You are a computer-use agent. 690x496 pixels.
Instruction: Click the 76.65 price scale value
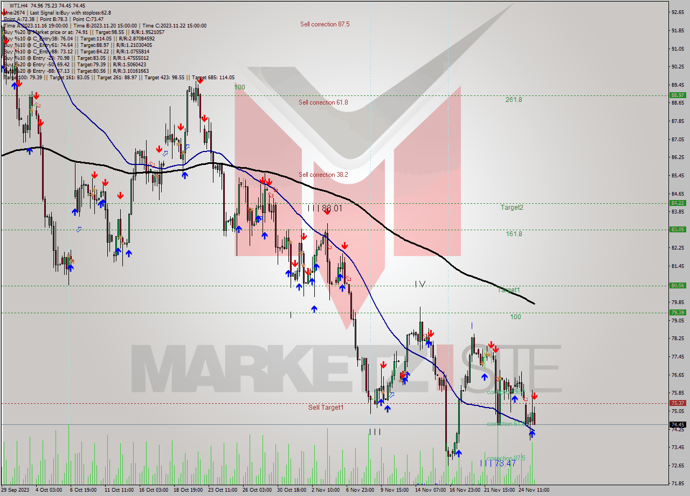pos(677,375)
